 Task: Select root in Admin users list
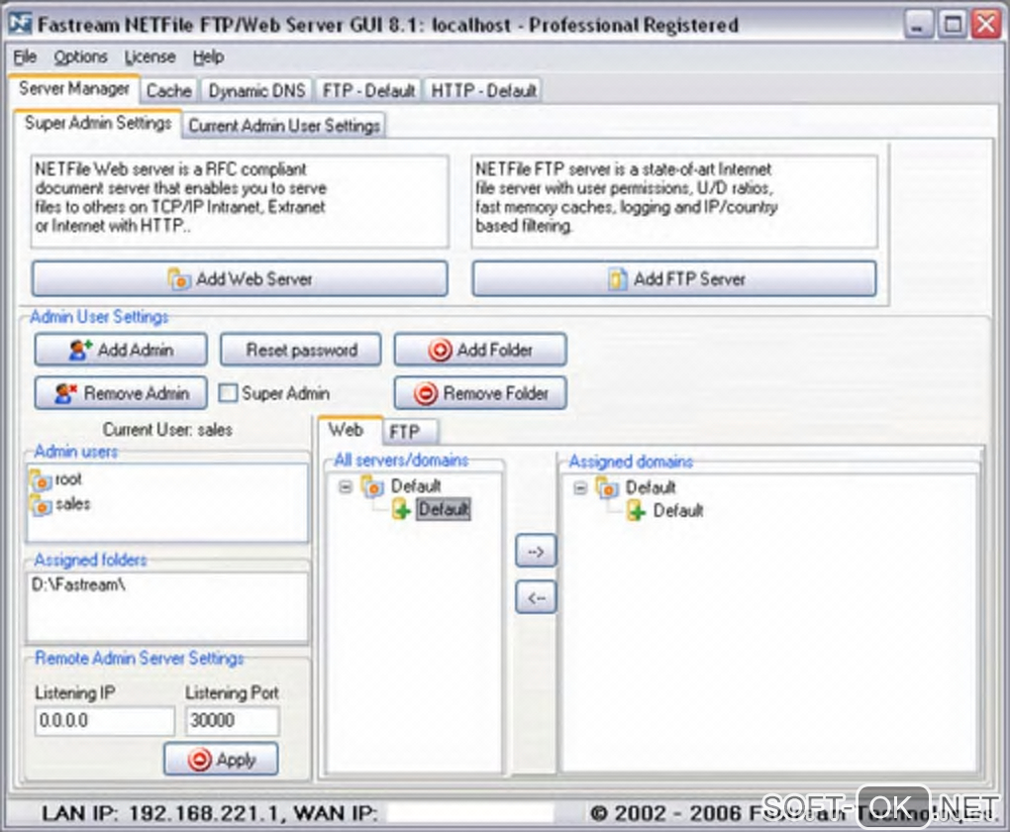pos(68,479)
